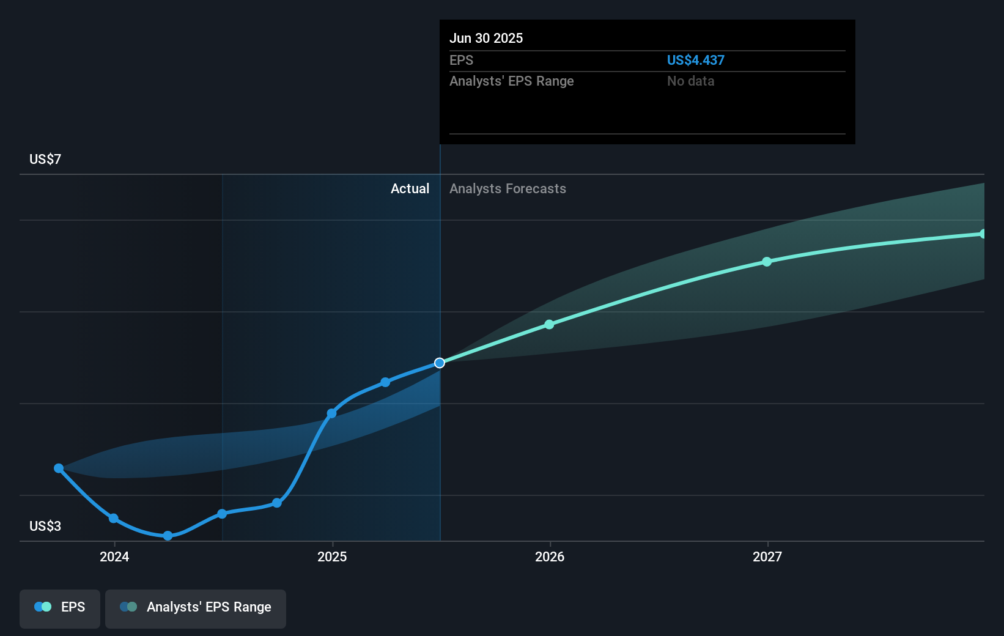Click the EPS point at start of 2024
1004x636 pixels.
(113, 519)
